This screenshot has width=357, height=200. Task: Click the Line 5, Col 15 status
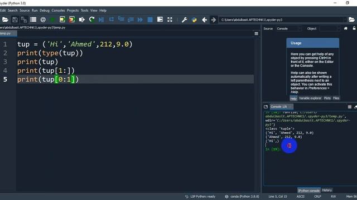click(x=278, y=197)
